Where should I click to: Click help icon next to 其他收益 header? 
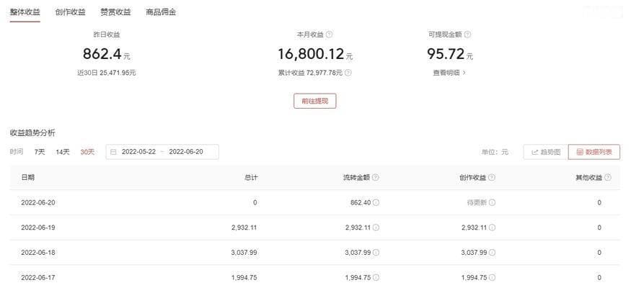[608, 178]
